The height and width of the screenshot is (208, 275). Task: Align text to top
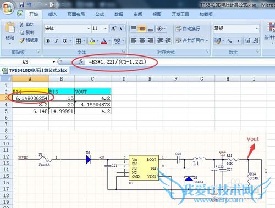click(x=134, y=29)
